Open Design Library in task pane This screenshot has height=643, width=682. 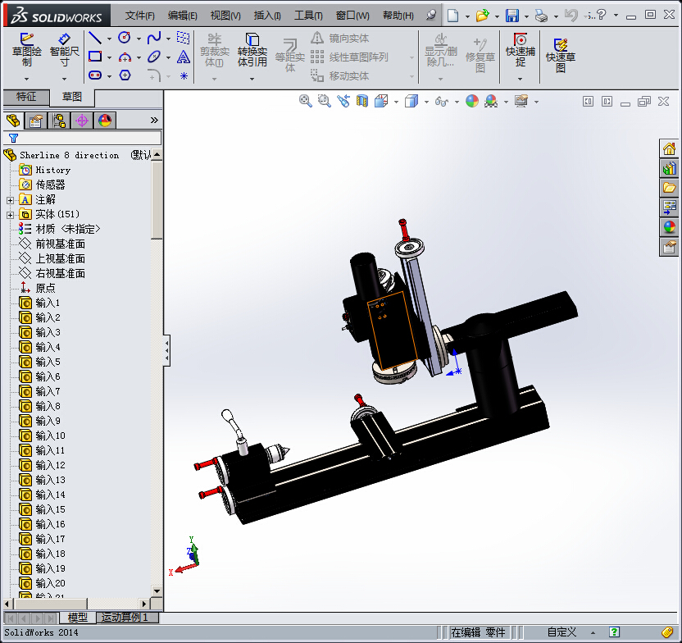point(670,168)
